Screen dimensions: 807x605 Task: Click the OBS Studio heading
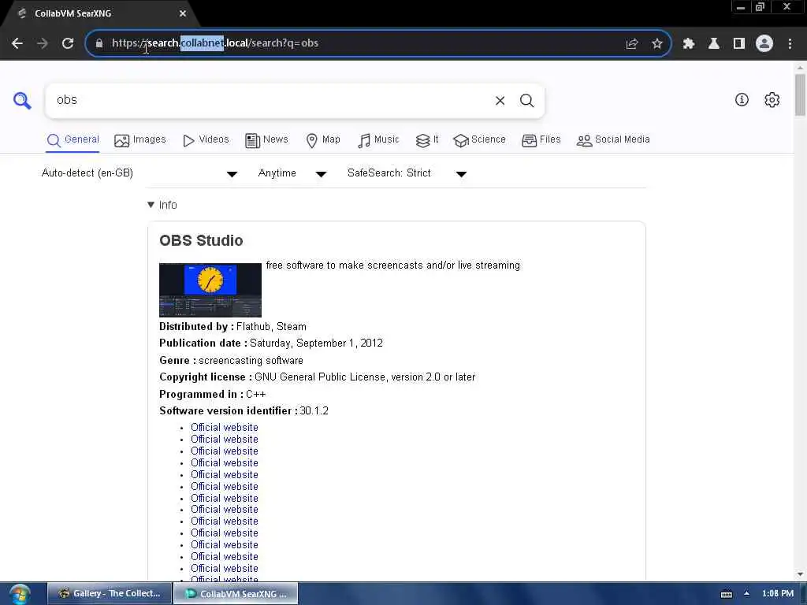coord(201,241)
